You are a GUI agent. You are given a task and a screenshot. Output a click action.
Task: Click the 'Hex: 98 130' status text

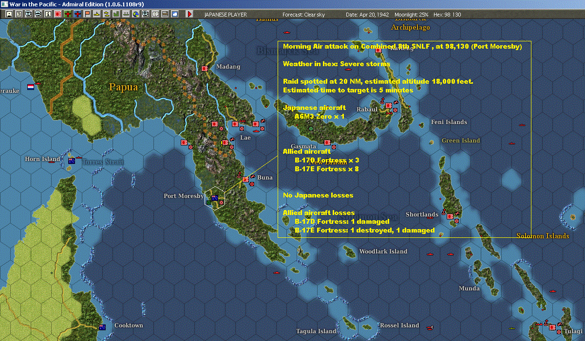(447, 15)
